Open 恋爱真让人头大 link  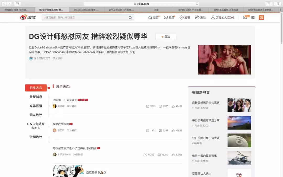pos(202,174)
